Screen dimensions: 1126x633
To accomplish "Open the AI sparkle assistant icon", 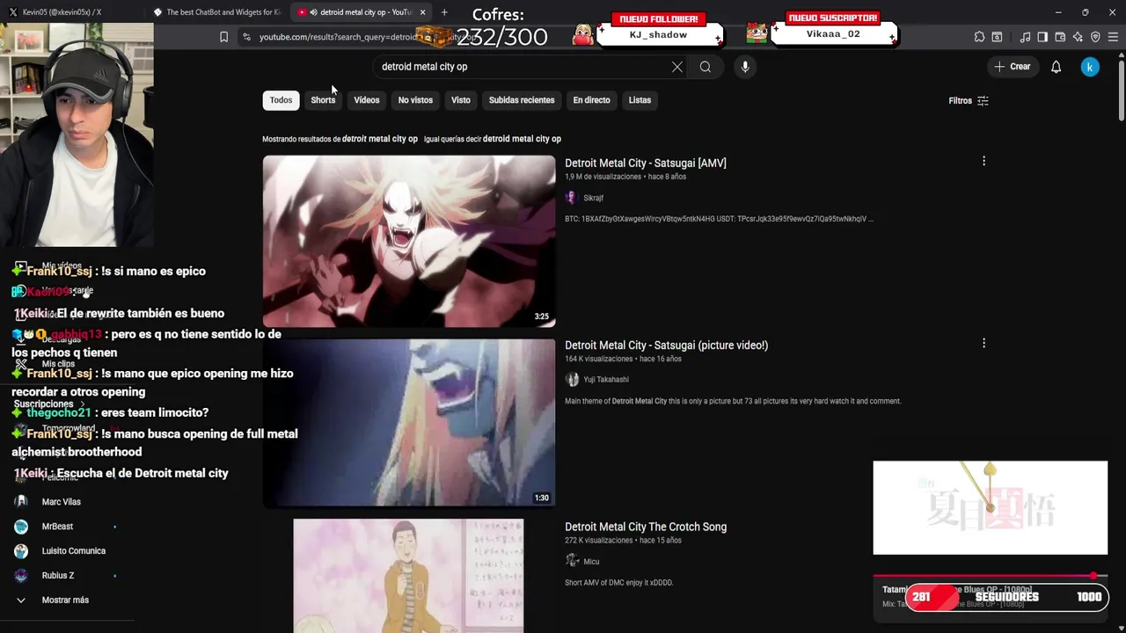I will point(1078,37).
